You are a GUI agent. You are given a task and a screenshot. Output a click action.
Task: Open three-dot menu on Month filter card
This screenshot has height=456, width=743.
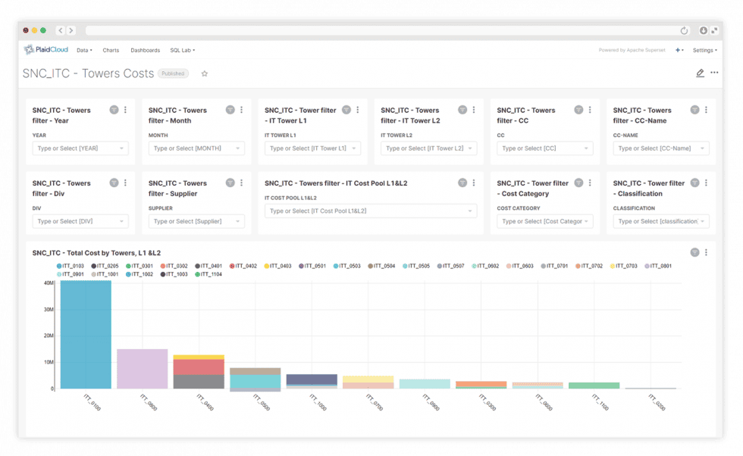coord(241,110)
